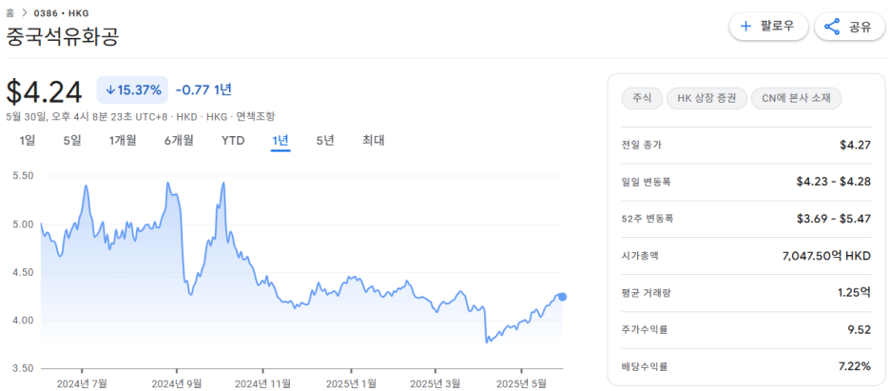
Task: Select the YTD range tab
Action: coord(233,140)
